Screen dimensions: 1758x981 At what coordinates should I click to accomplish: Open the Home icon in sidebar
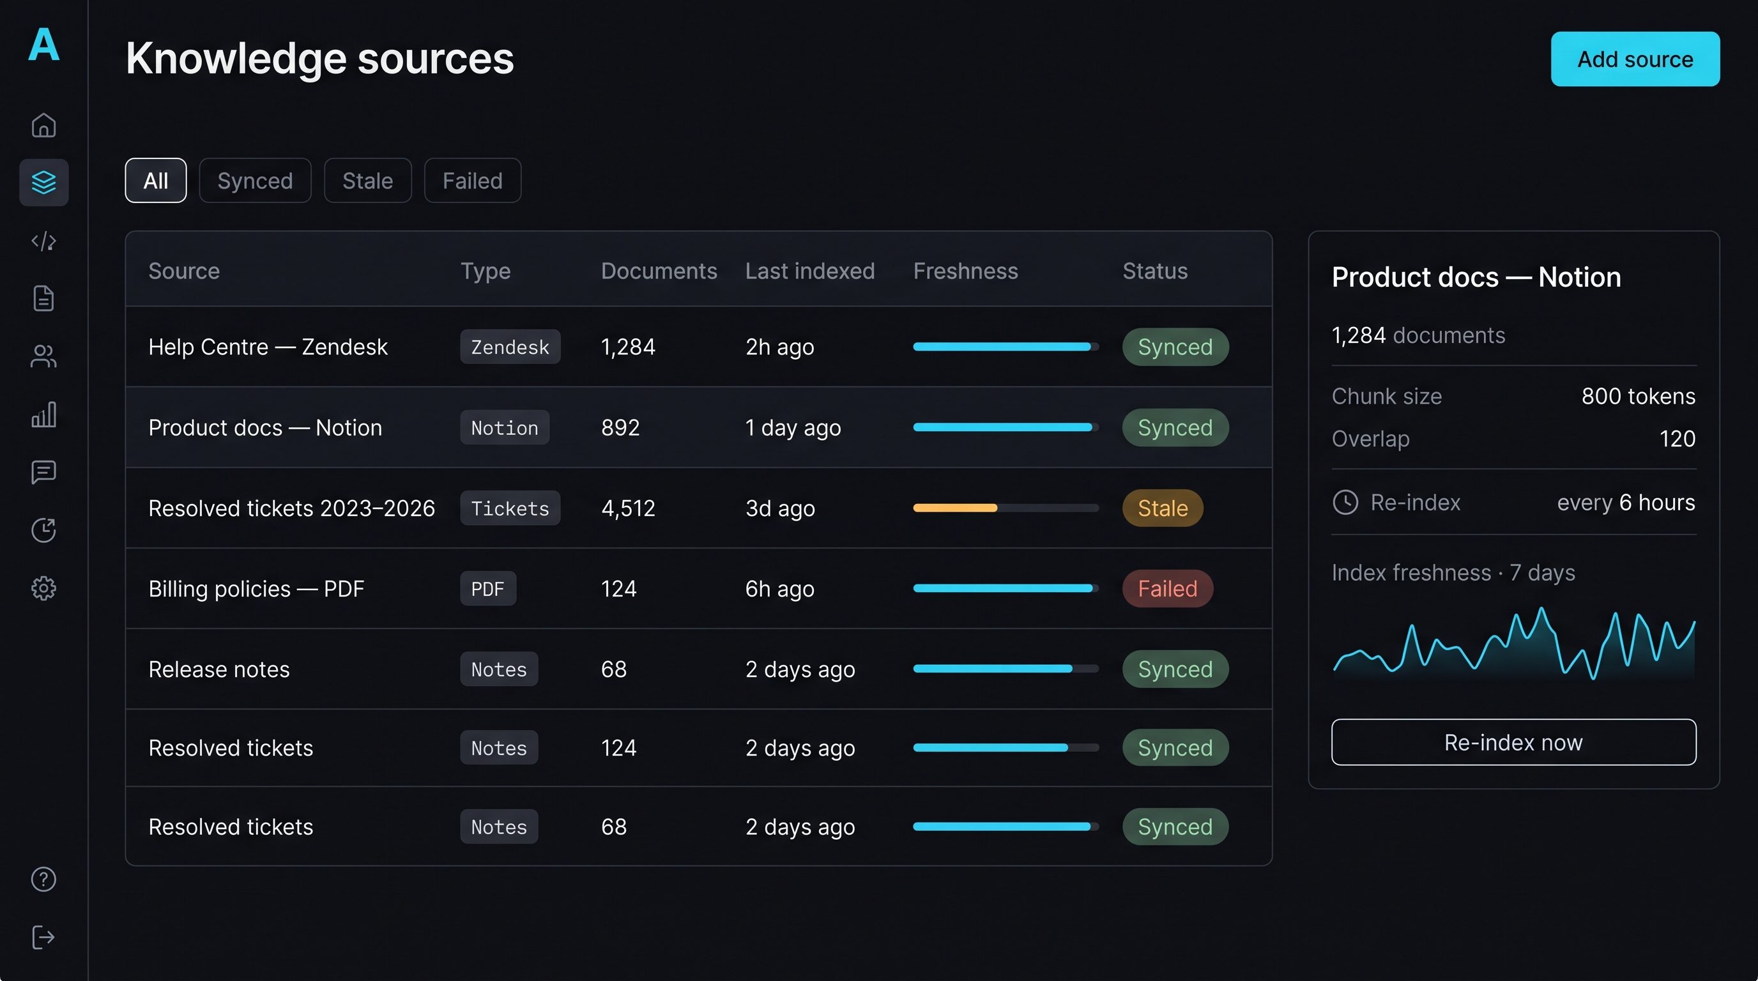tap(43, 125)
